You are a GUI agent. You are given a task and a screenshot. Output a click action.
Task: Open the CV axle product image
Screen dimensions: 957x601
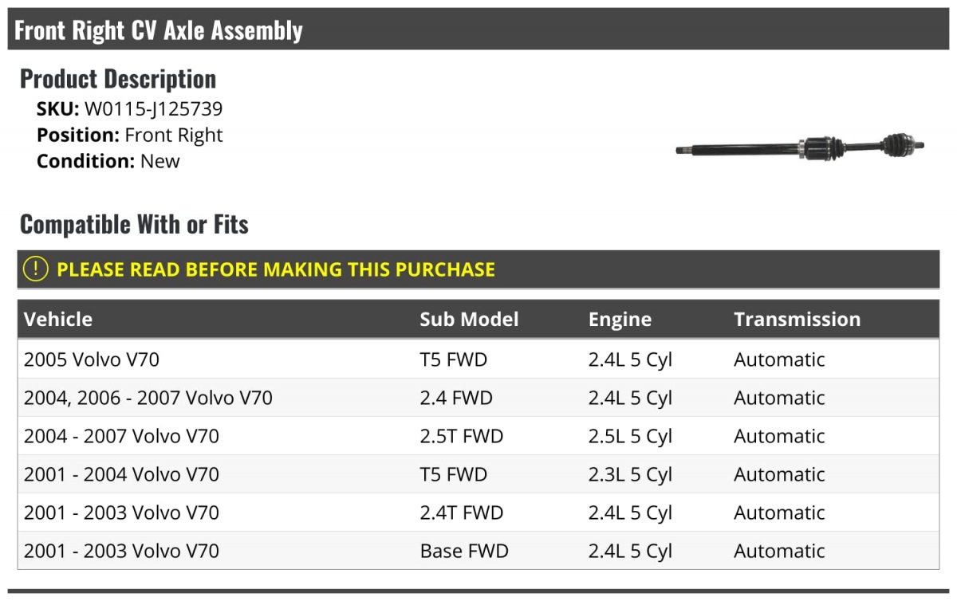click(800, 147)
